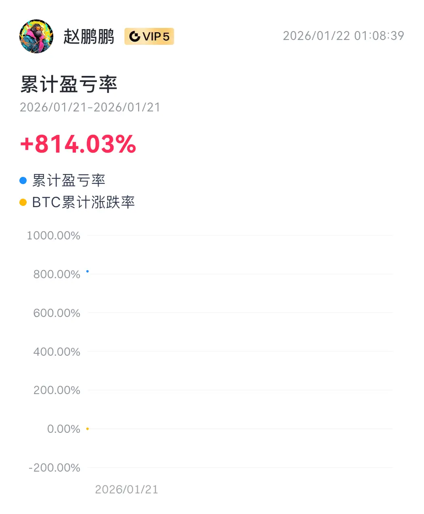Screen dimensions: 424x514
Task: Click the 1000.00% axis label
Action: point(53,235)
